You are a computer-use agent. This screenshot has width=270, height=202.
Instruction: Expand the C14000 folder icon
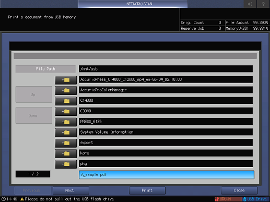tap(66, 101)
